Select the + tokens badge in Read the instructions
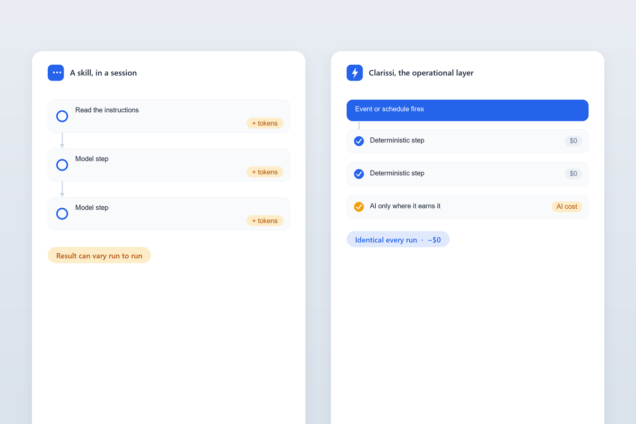Screen dimensions: 636x424 click(x=264, y=123)
